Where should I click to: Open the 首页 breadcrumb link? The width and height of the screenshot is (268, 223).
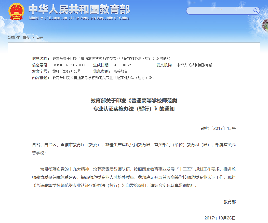[26, 37]
